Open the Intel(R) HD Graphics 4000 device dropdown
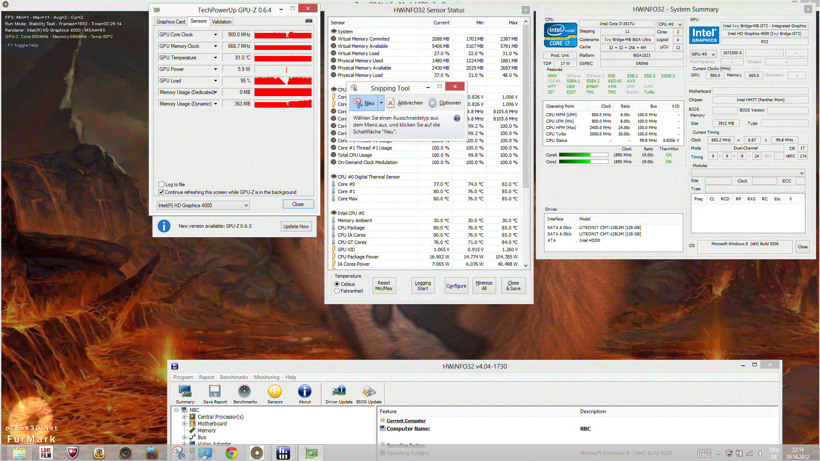This screenshot has width=820, height=461. [x=203, y=206]
